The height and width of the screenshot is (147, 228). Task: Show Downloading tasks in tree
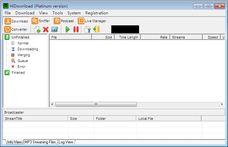click(x=28, y=49)
